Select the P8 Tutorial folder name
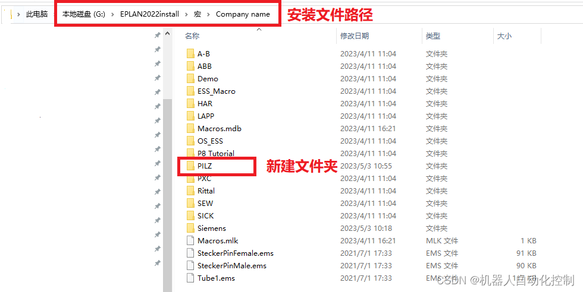Image resolution: width=583 pixels, height=292 pixels. [x=215, y=153]
